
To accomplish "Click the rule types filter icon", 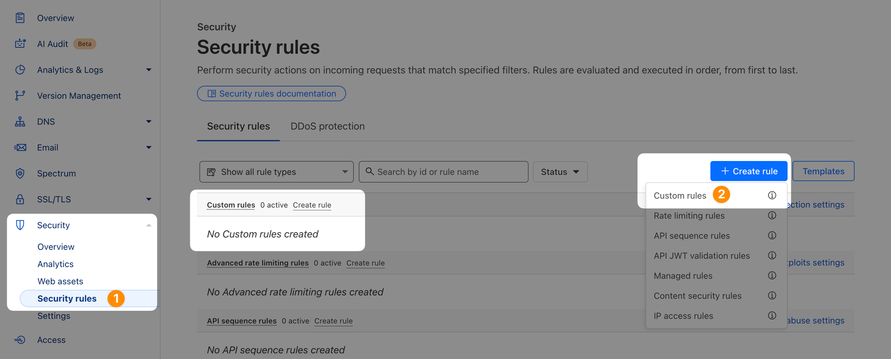I will point(212,172).
